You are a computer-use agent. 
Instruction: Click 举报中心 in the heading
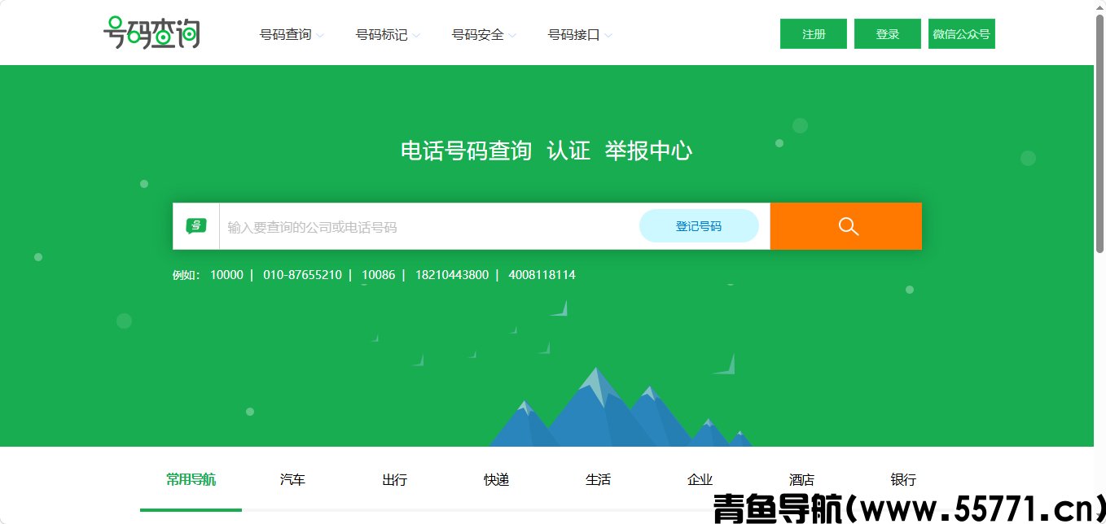(x=648, y=151)
